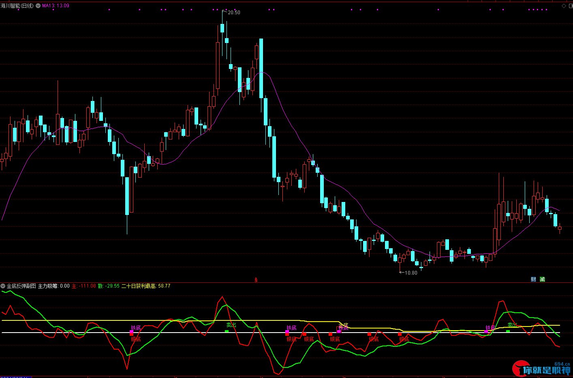Open the 金底反弹副图 indicator dropdown arrow

(x=3, y=286)
